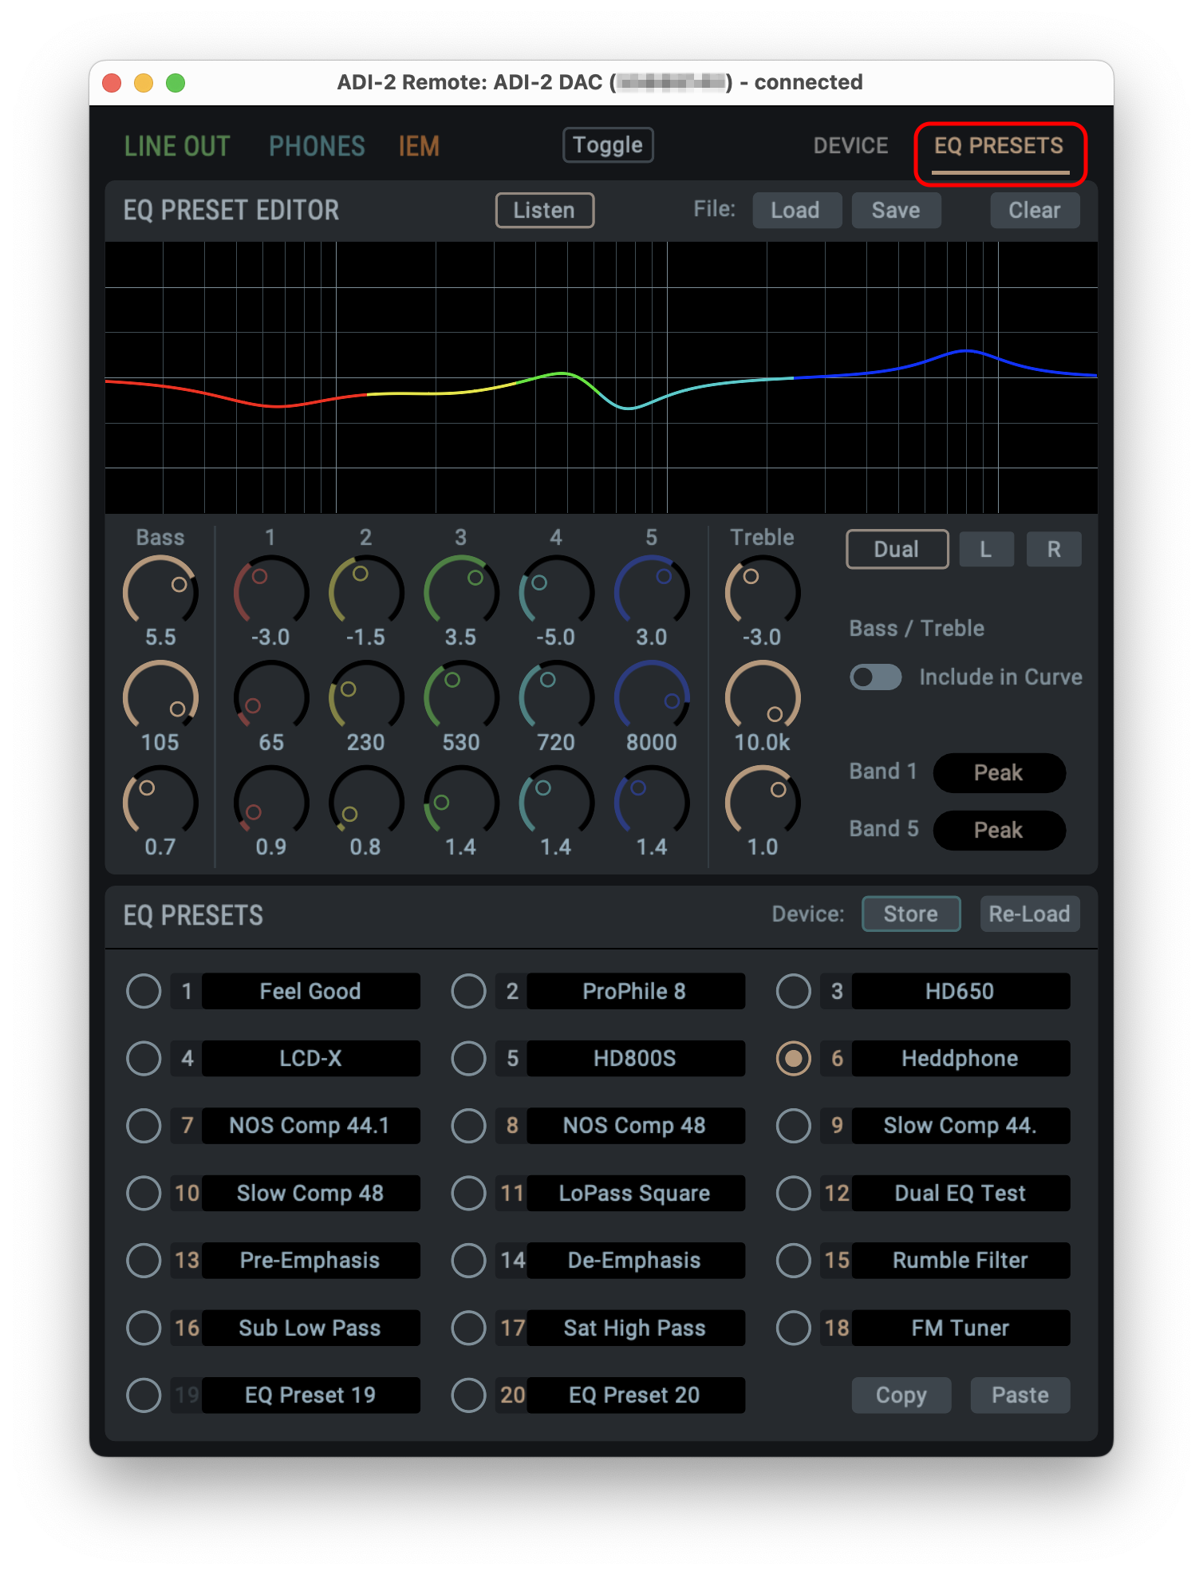Screen dimensions: 1203x1575
Task: Toggle Include in Curve switch
Action: (875, 677)
